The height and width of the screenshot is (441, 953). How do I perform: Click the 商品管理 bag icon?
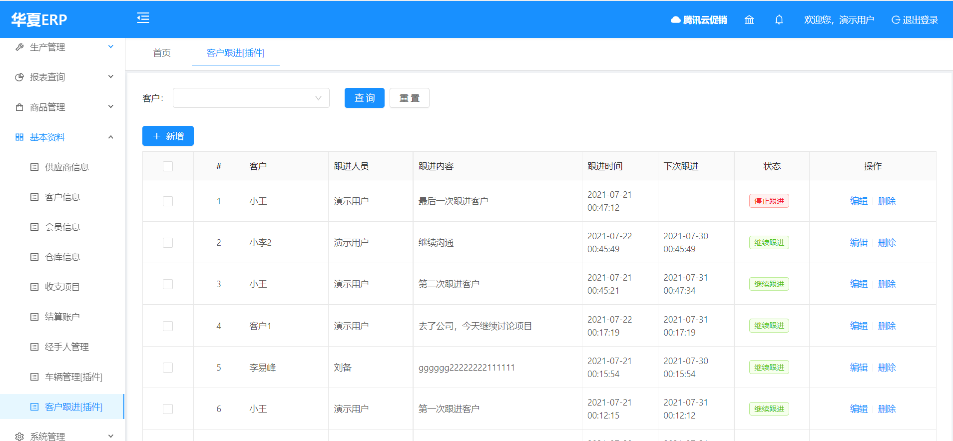click(x=19, y=107)
